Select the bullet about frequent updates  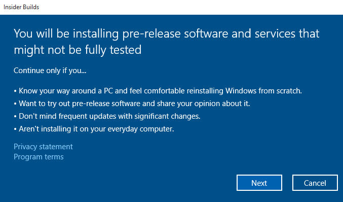107,116
